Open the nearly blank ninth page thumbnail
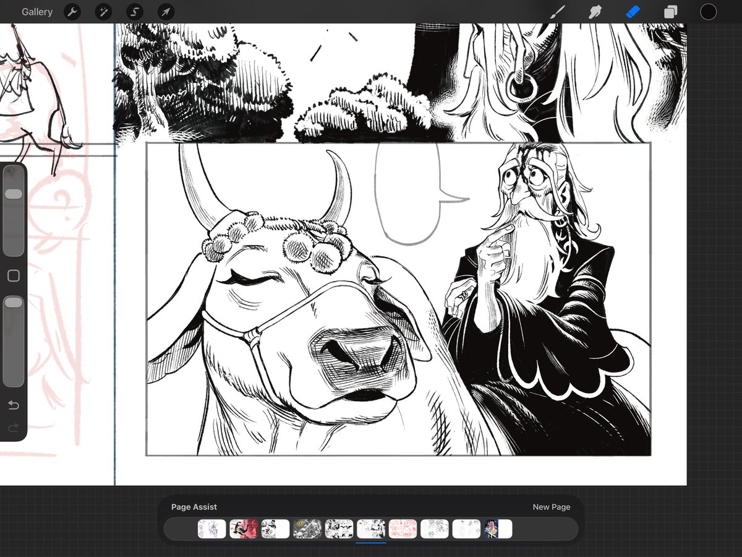 tap(466, 529)
